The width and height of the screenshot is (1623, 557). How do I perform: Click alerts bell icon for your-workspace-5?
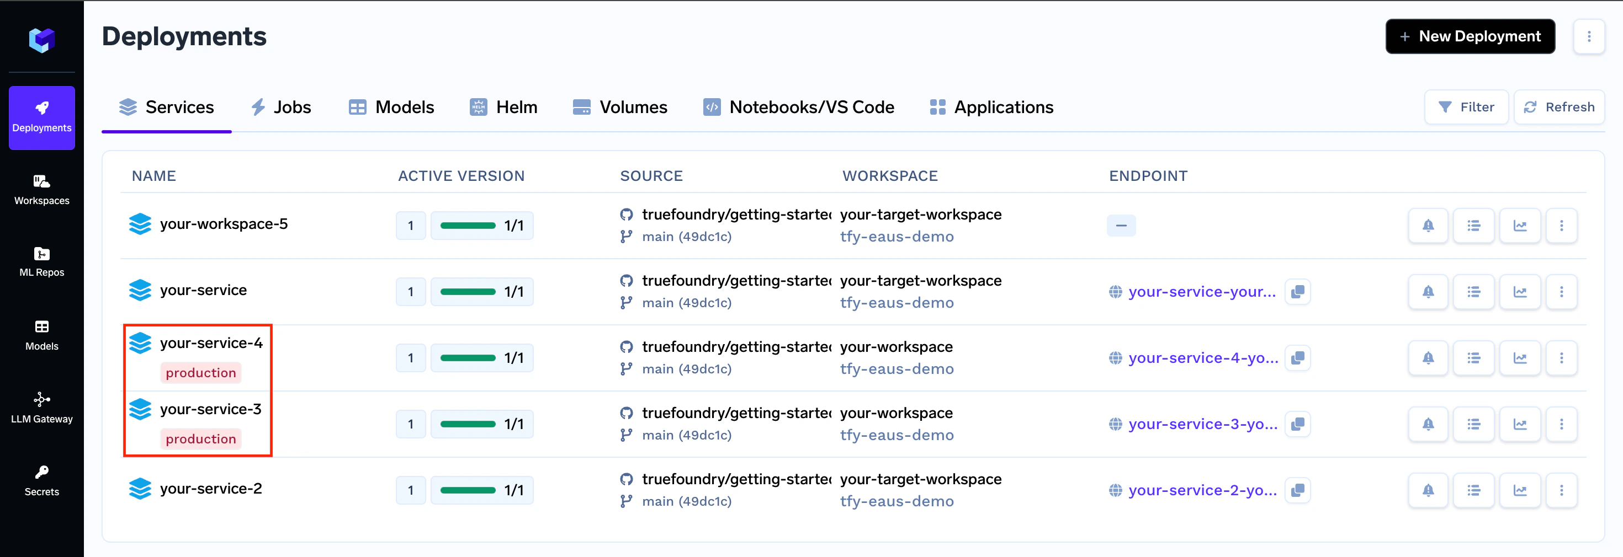(x=1428, y=226)
